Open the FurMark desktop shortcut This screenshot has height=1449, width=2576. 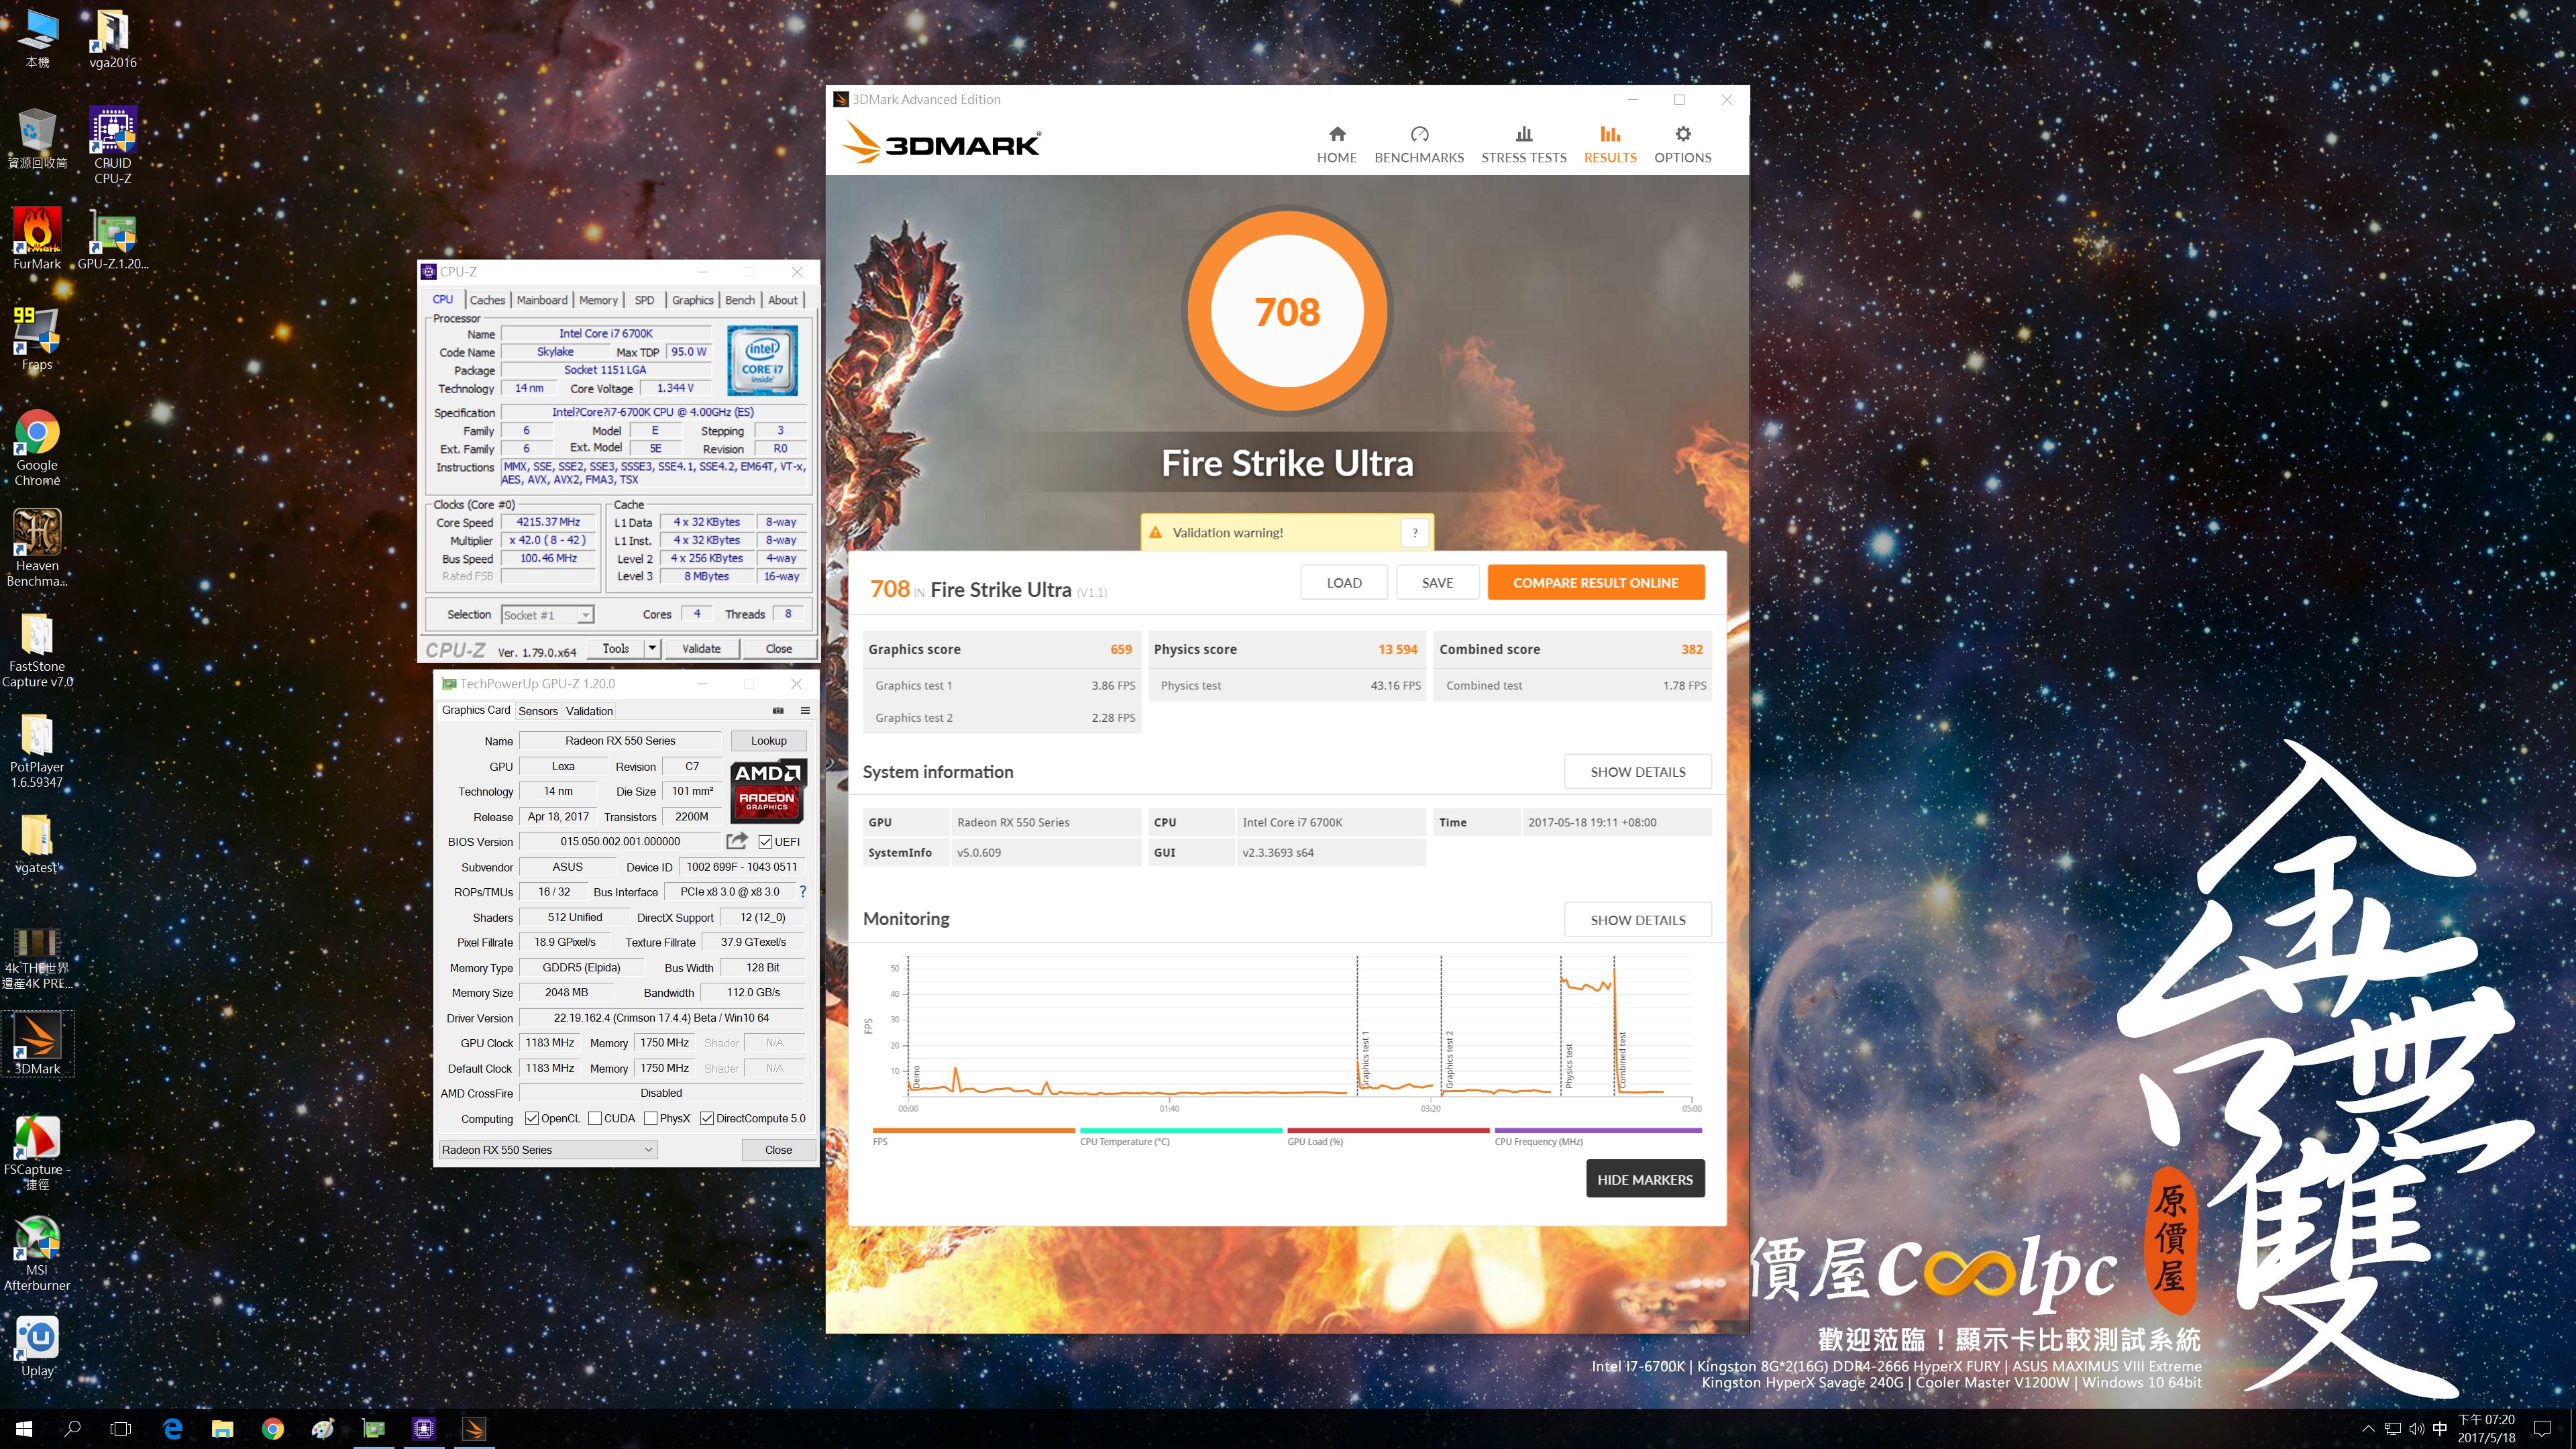pos(37,238)
